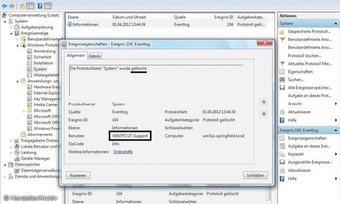Collapse the System actions section header
Image resolution: width=340 pixels, height=204 pixels.
(x=309, y=24)
